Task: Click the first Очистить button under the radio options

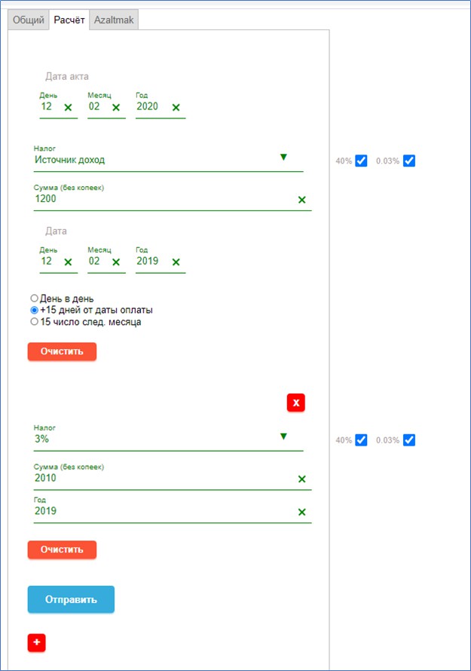Action: [62, 351]
